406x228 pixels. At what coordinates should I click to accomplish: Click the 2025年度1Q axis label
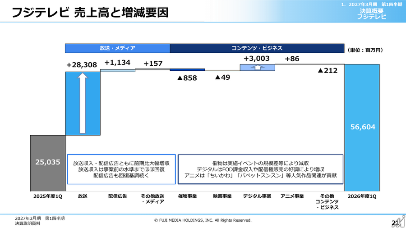pyautogui.click(x=48, y=196)
